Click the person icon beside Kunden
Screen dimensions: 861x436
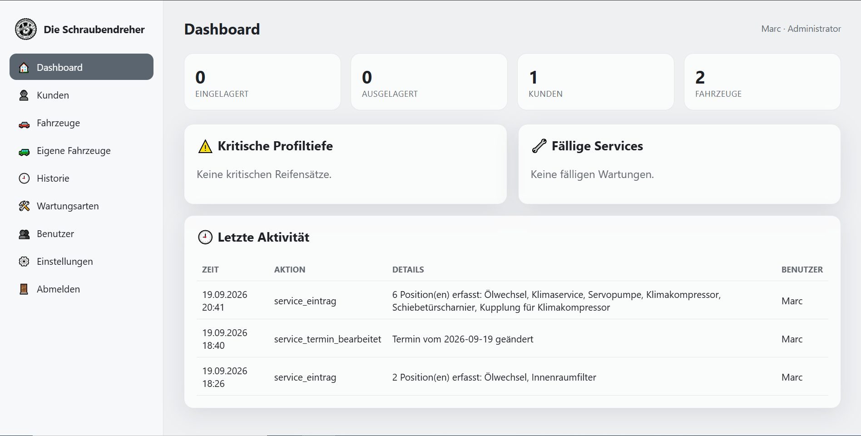point(24,95)
